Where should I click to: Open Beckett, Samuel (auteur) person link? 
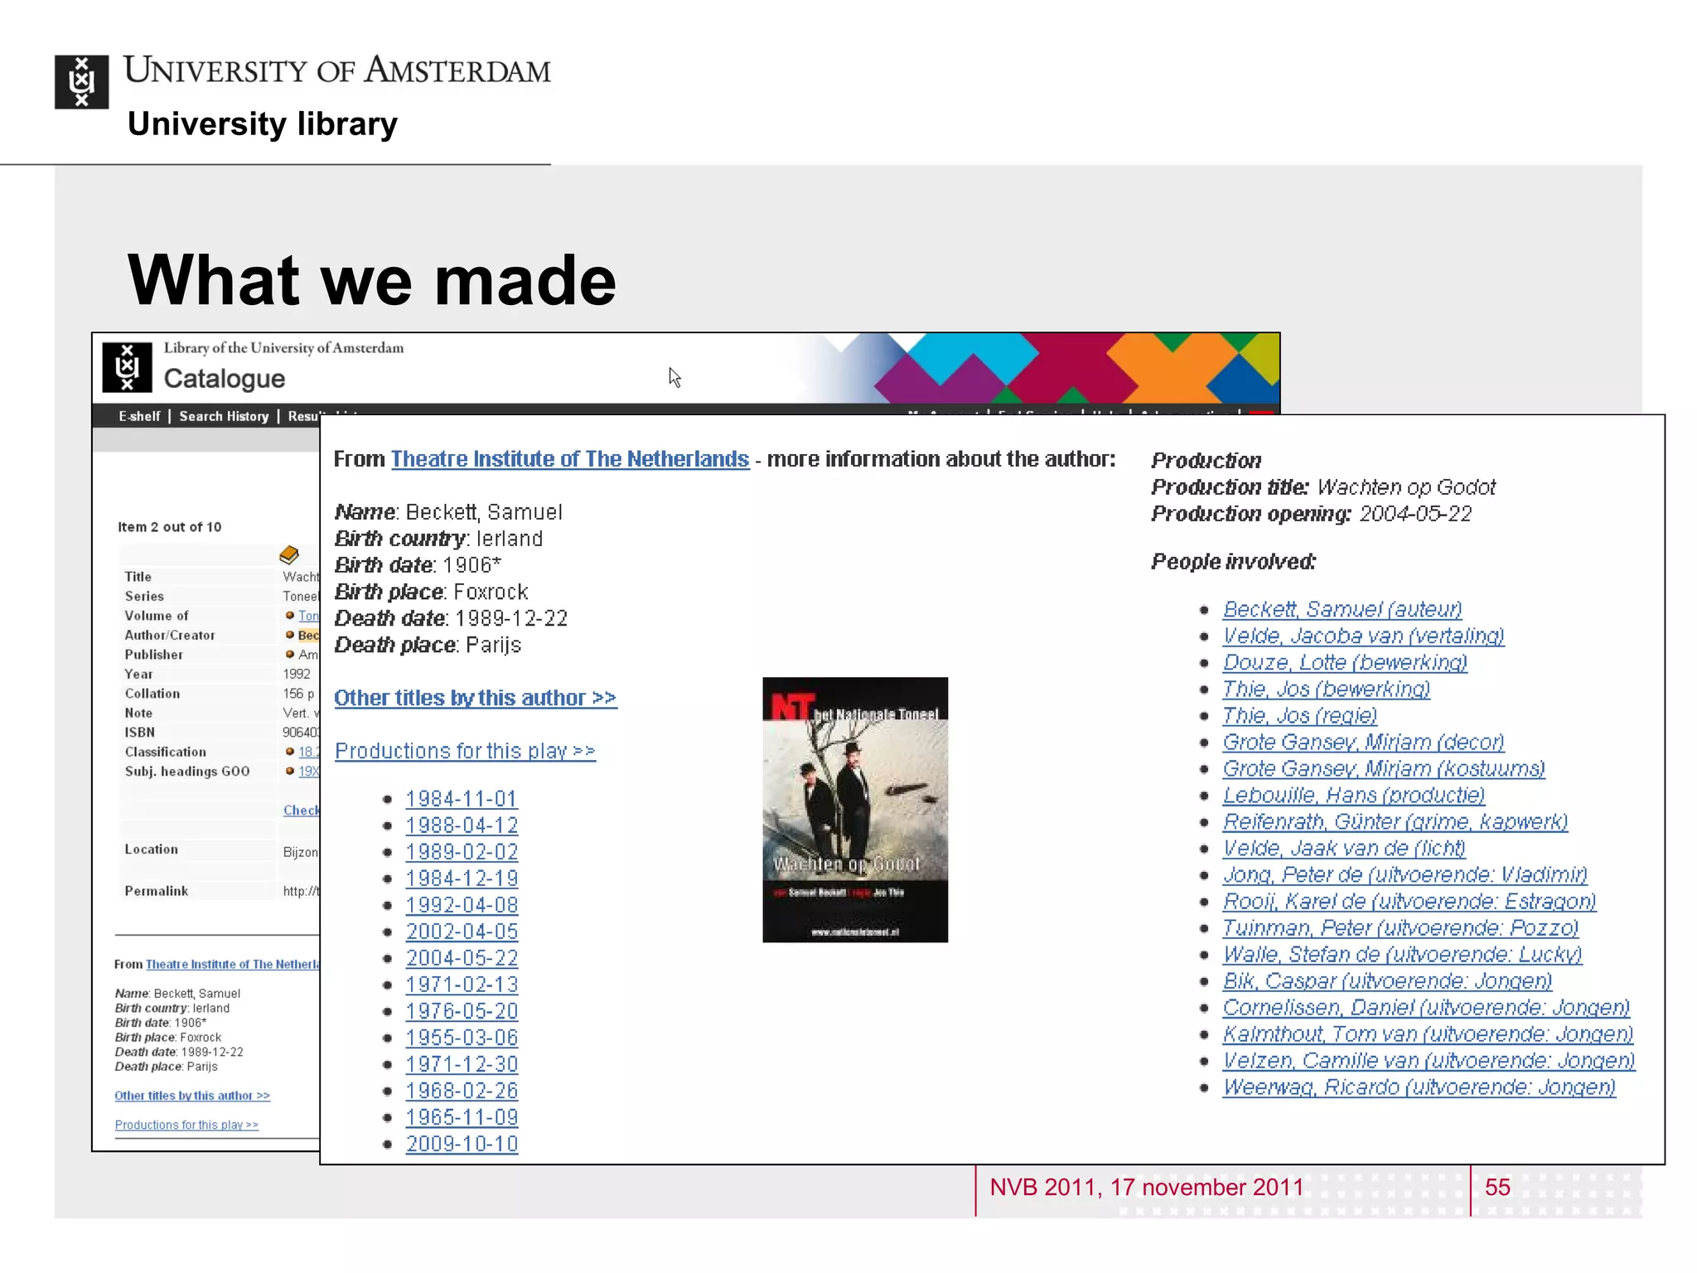coord(1342,609)
